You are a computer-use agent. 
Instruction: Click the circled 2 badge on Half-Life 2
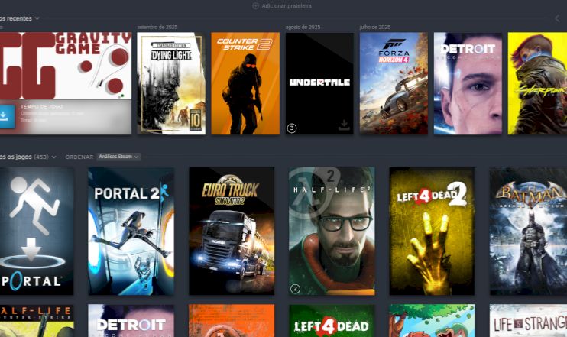[x=296, y=289]
